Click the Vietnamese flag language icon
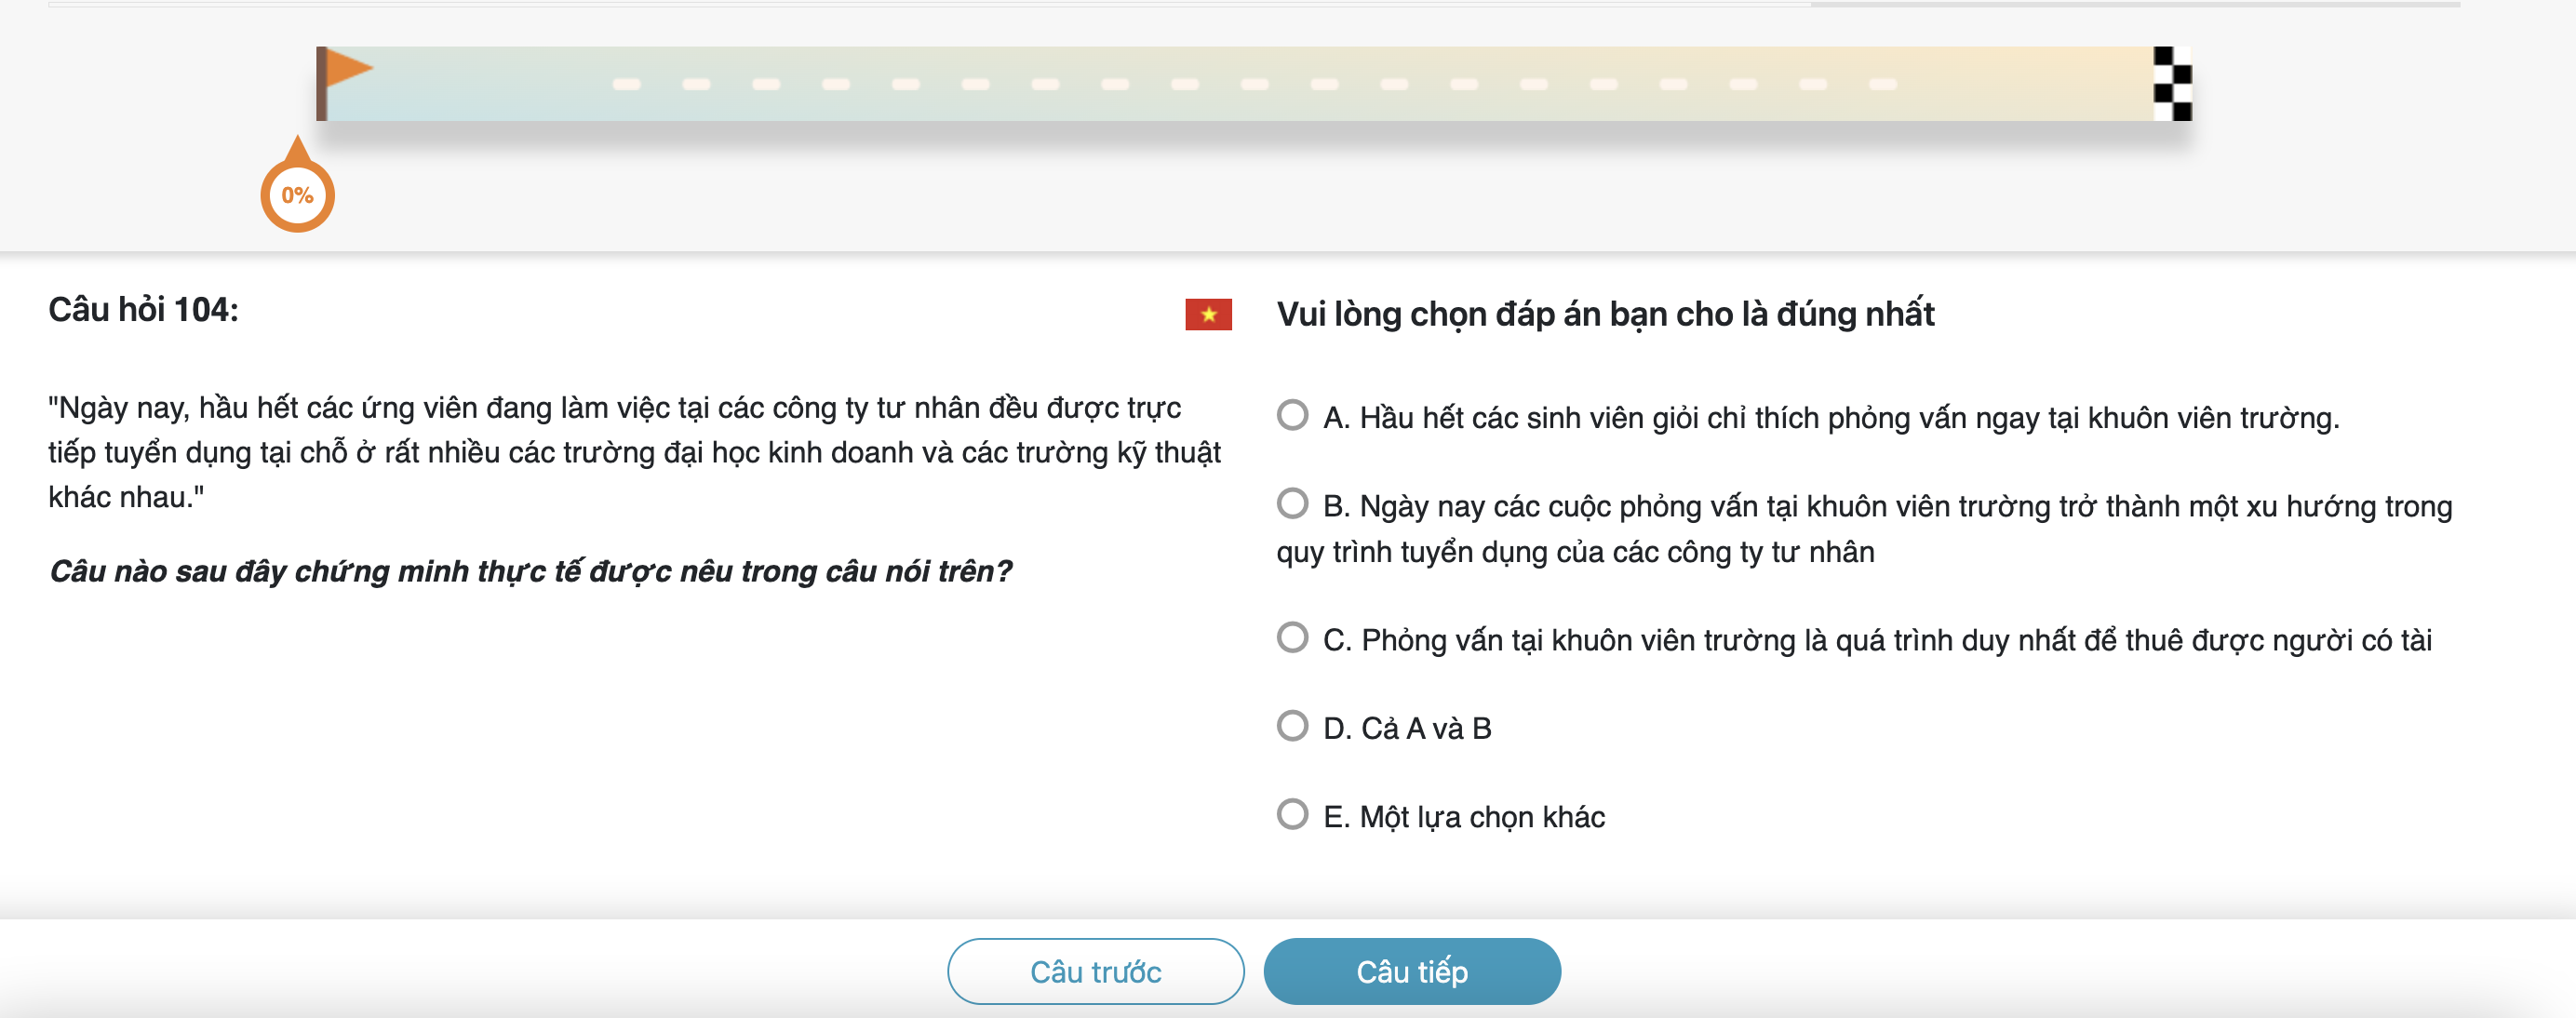2576x1018 pixels. click(x=1208, y=314)
